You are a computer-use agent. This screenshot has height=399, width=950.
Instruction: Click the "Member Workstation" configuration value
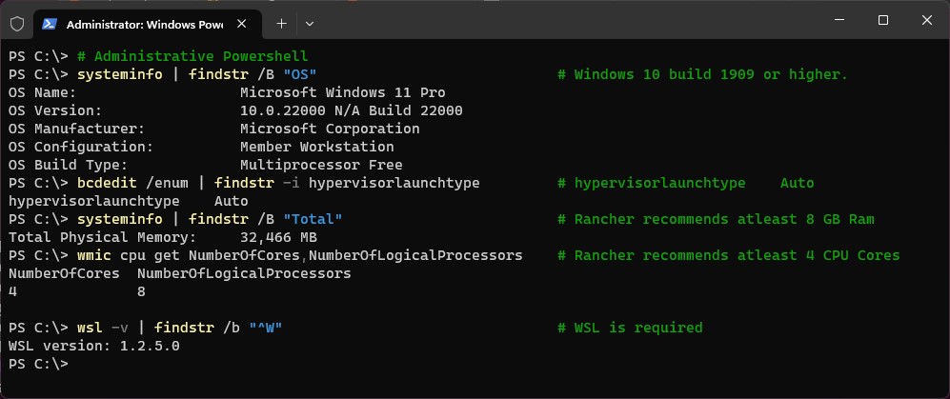pyautogui.click(x=317, y=148)
